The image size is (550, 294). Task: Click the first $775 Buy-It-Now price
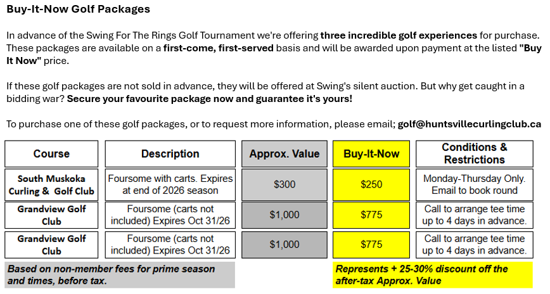[x=371, y=215]
